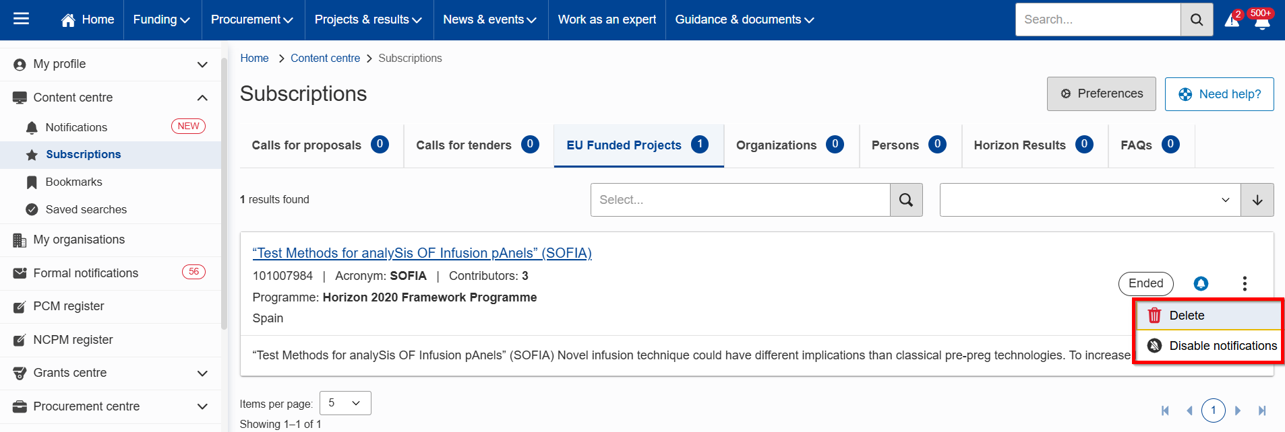The height and width of the screenshot is (432, 1285).
Task: Go to Home breadcrumb link
Action: (254, 59)
